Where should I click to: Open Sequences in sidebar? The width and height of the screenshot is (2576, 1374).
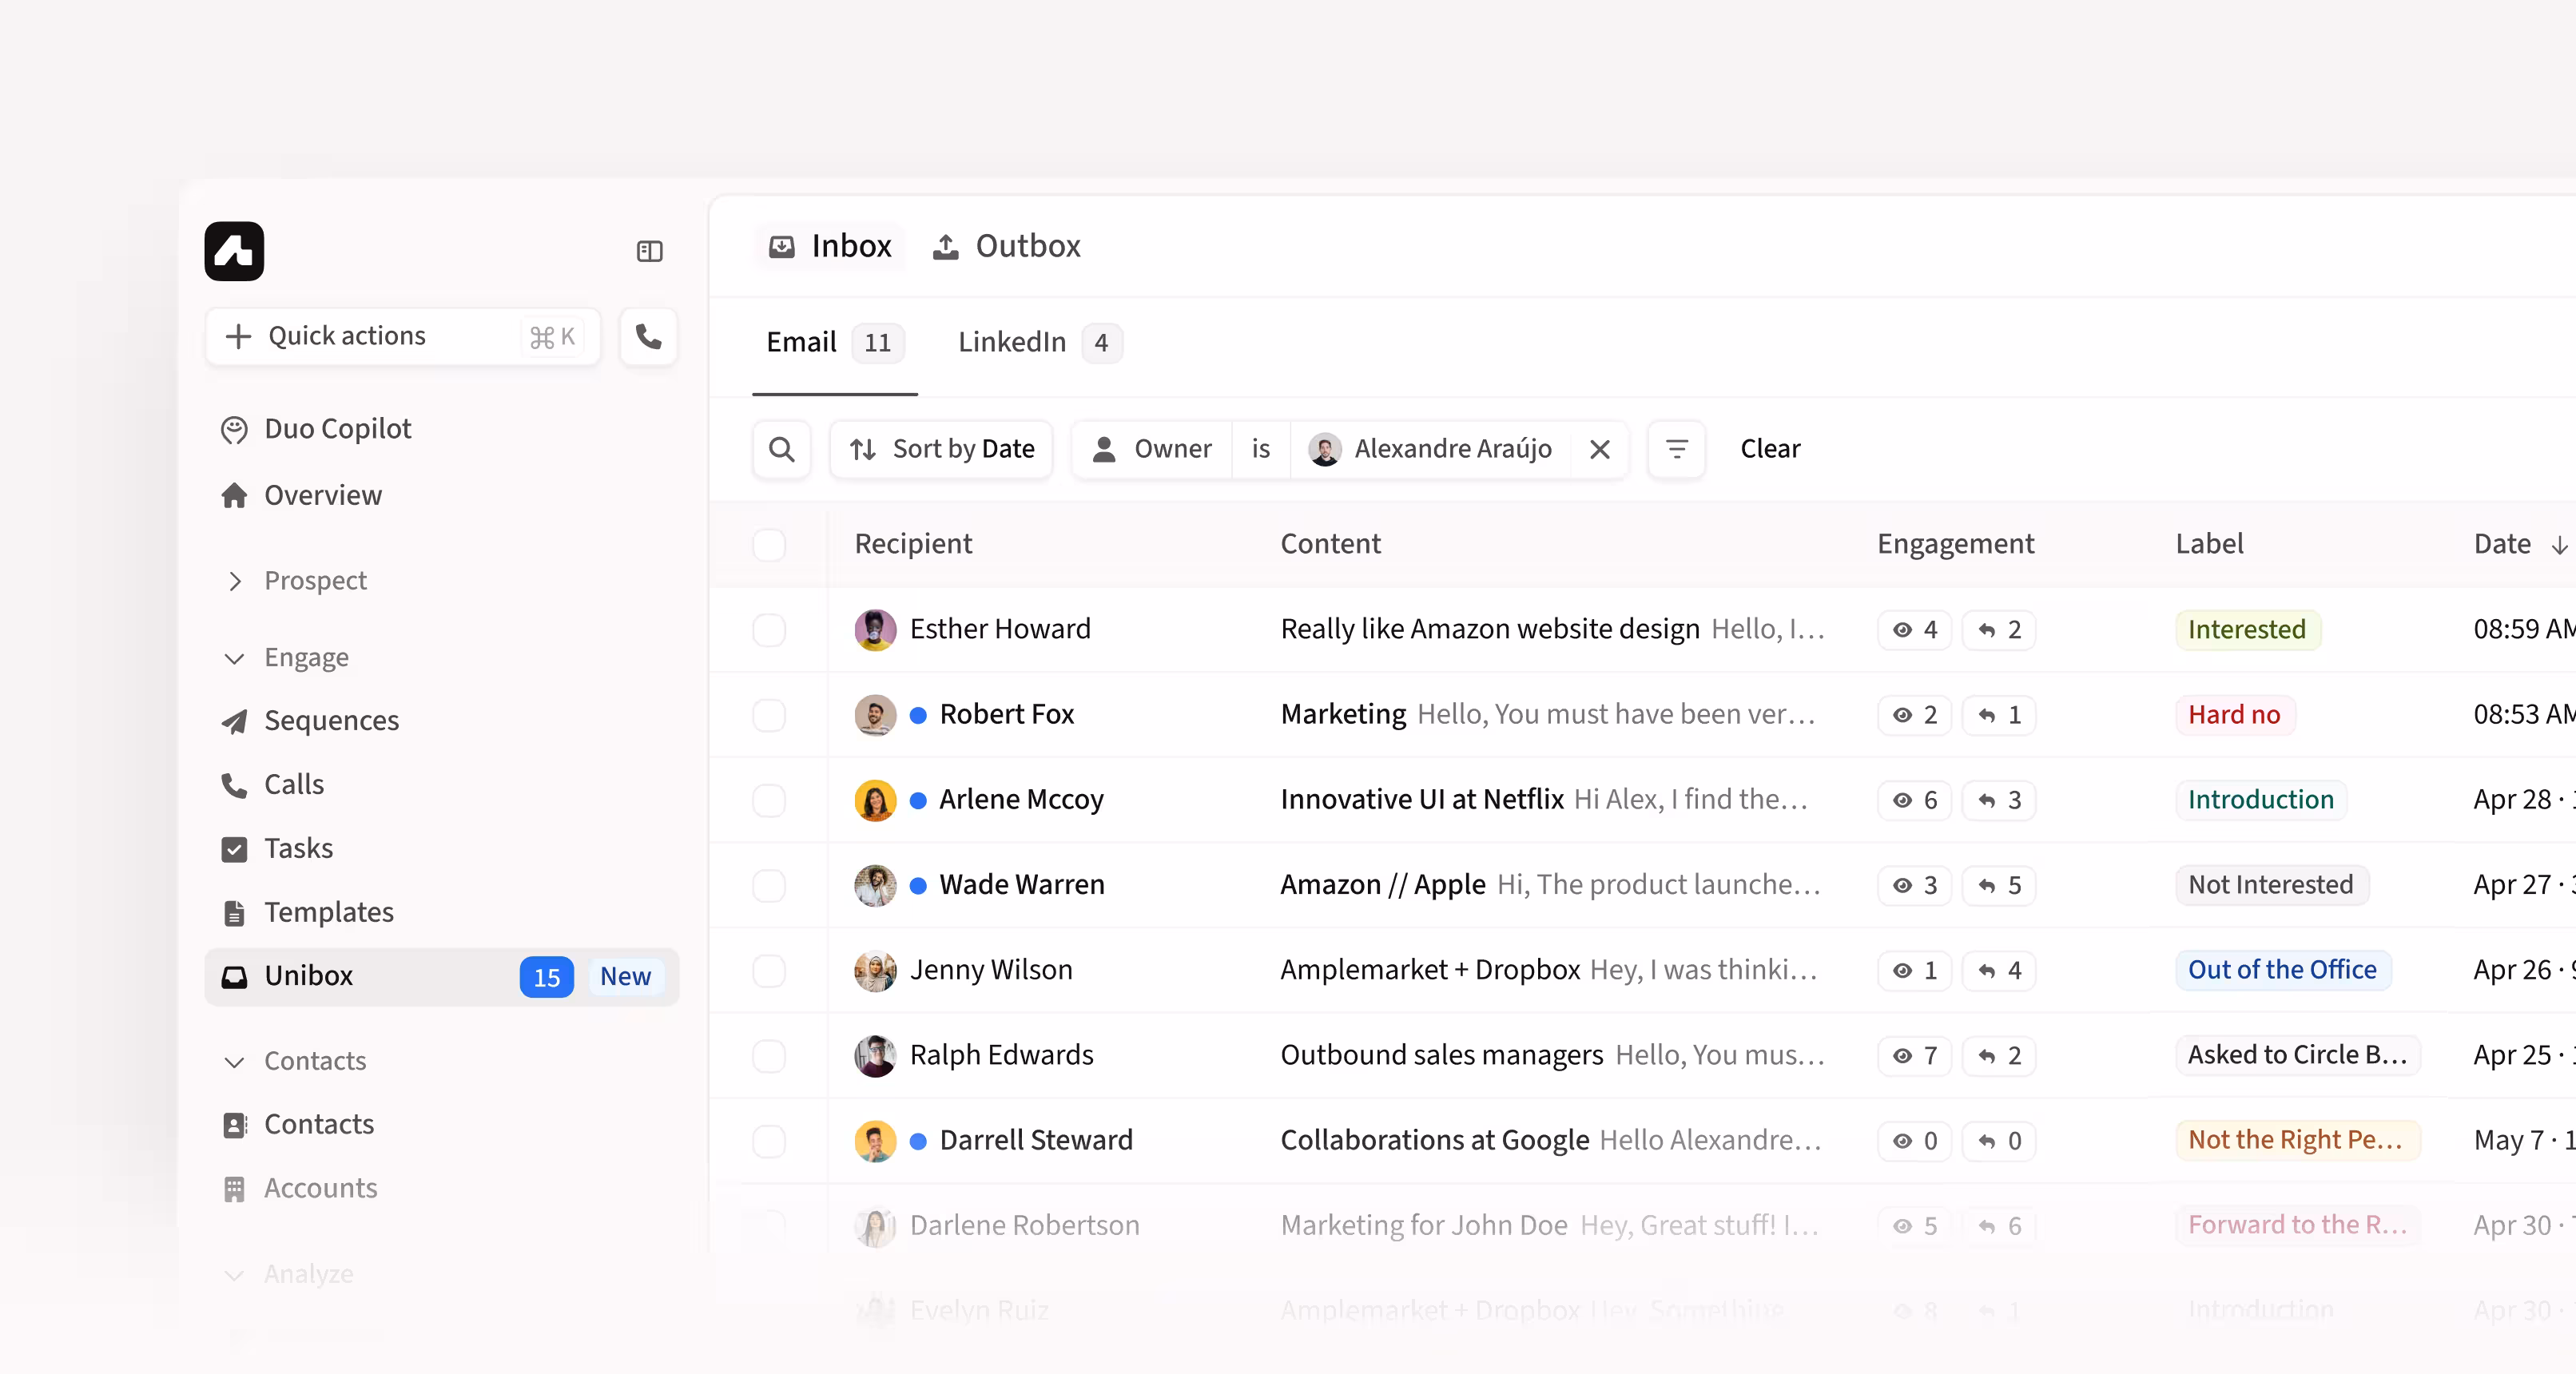coord(310,720)
